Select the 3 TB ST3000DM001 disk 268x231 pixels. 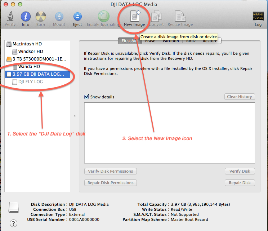click(x=37, y=59)
